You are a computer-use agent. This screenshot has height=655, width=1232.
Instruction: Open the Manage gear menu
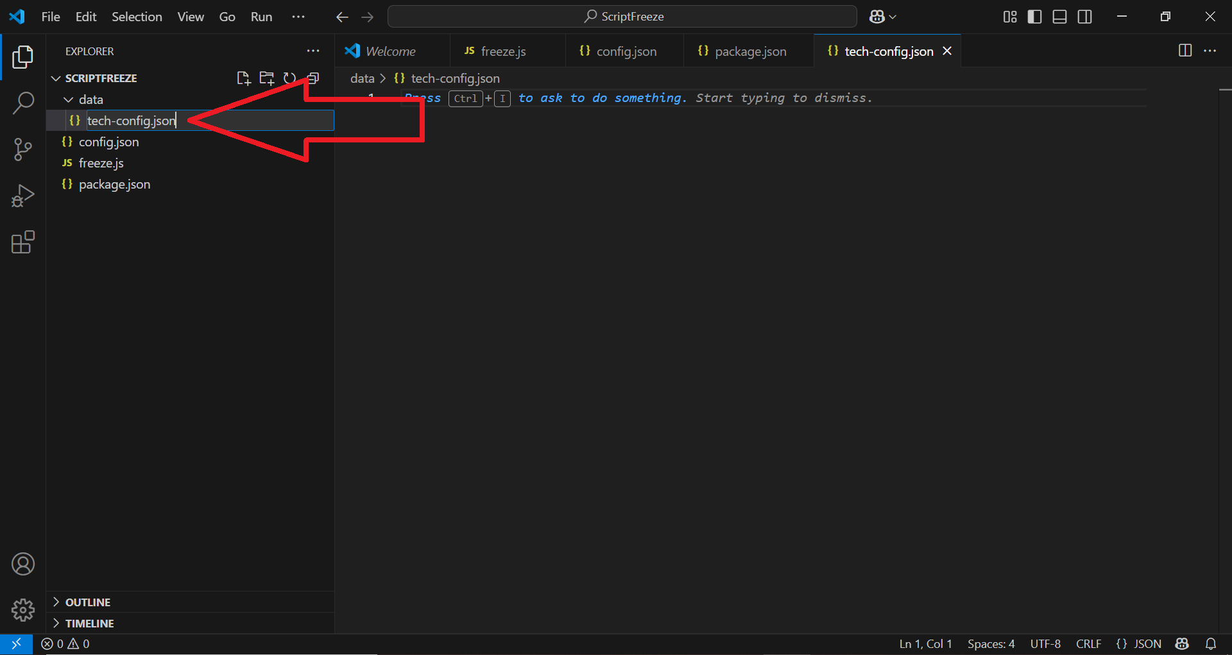(x=23, y=610)
